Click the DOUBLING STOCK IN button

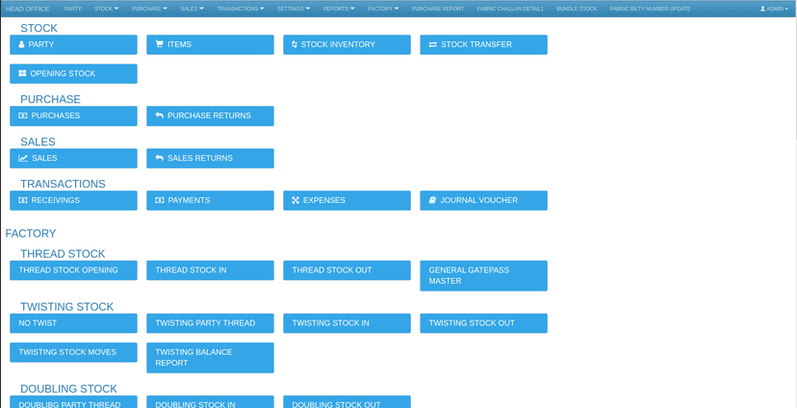coord(210,402)
